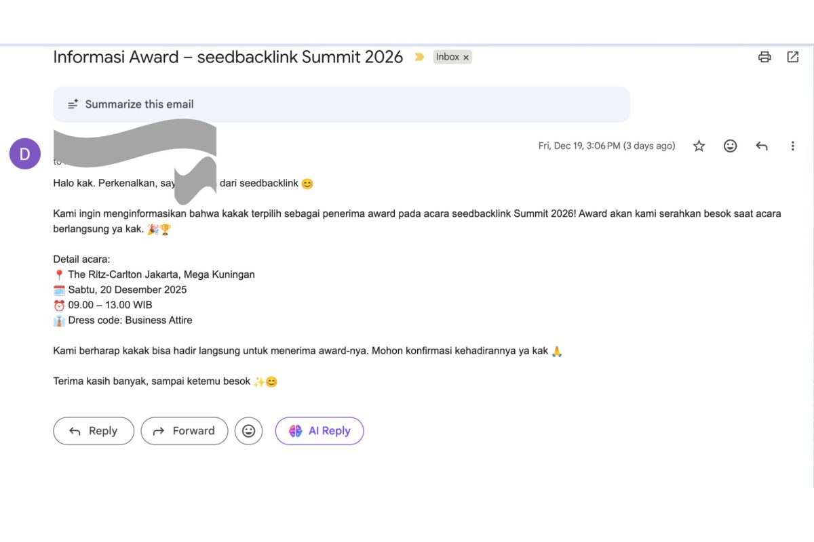Add emoji reaction next to the star
Screen dimensions: 814x542
click(730, 146)
